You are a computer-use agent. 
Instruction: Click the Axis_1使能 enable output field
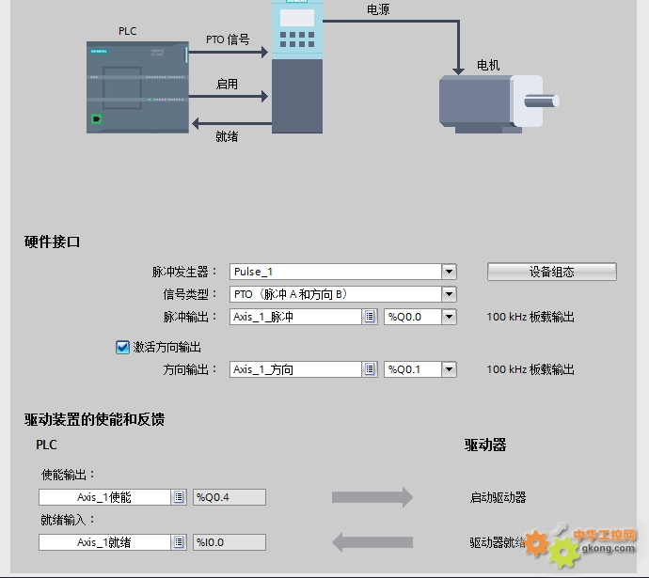click(x=104, y=497)
